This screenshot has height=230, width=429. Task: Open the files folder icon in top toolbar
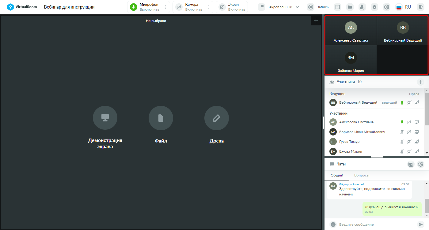coord(350,7)
